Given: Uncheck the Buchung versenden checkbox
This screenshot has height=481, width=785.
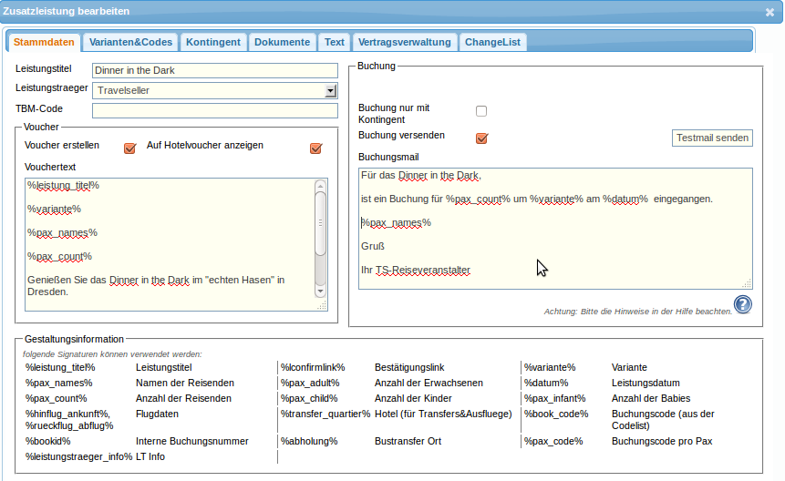Looking at the screenshot, I should (481, 138).
